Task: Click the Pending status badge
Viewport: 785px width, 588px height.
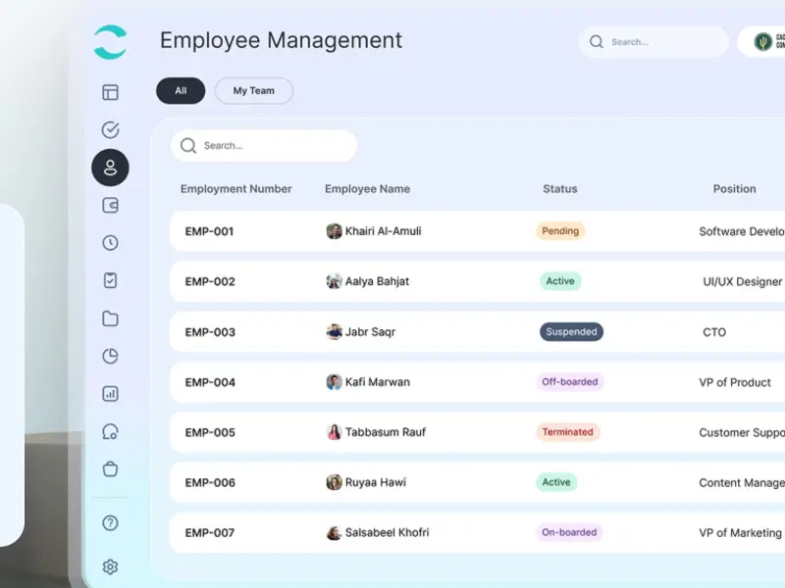Action: point(560,231)
